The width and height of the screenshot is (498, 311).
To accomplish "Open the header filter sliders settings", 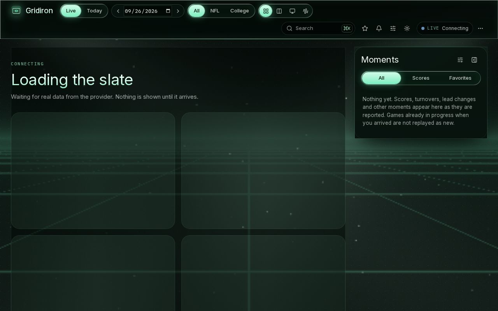I will click(x=393, y=28).
